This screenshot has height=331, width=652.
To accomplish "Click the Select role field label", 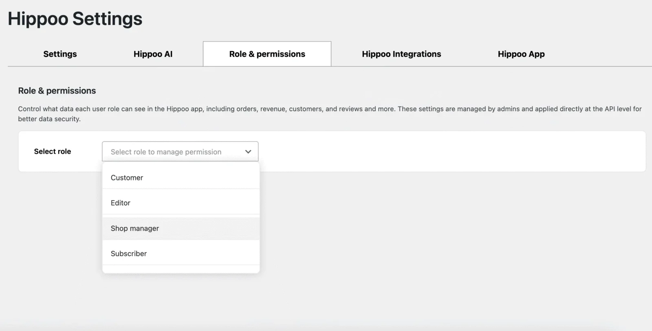I will 53,151.
